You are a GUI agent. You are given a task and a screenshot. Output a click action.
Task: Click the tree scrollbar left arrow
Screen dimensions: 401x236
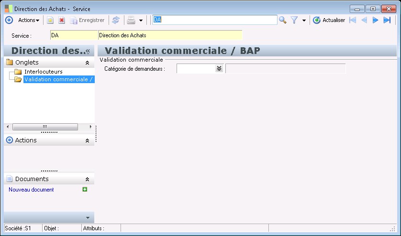coord(8,127)
